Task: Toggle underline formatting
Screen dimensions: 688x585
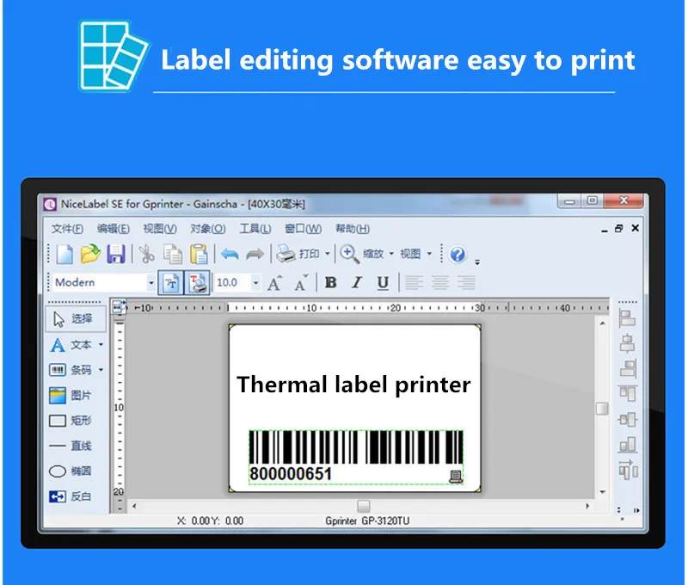Action: click(383, 283)
